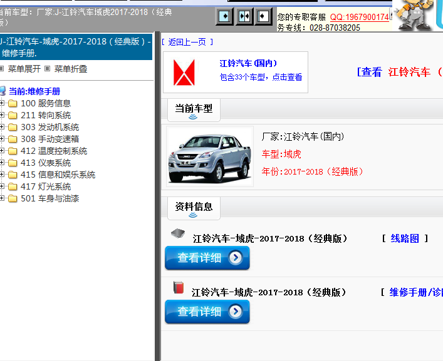This screenshot has height=361, width=443.
Task: Expand the 501 车身与油漆 node
Action: tap(2, 198)
